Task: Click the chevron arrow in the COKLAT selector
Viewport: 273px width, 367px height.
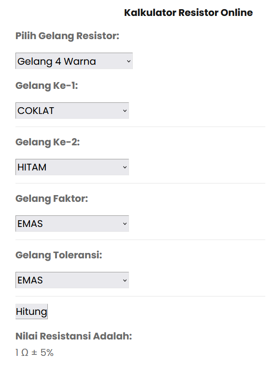Action: [125, 111]
